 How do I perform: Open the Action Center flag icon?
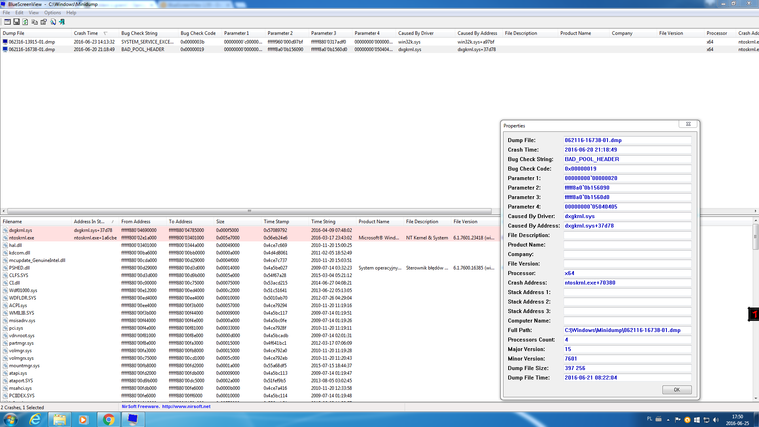point(678,420)
